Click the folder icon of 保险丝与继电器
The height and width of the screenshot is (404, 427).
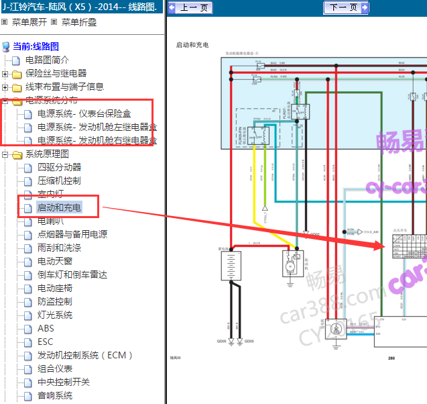click(x=17, y=74)
